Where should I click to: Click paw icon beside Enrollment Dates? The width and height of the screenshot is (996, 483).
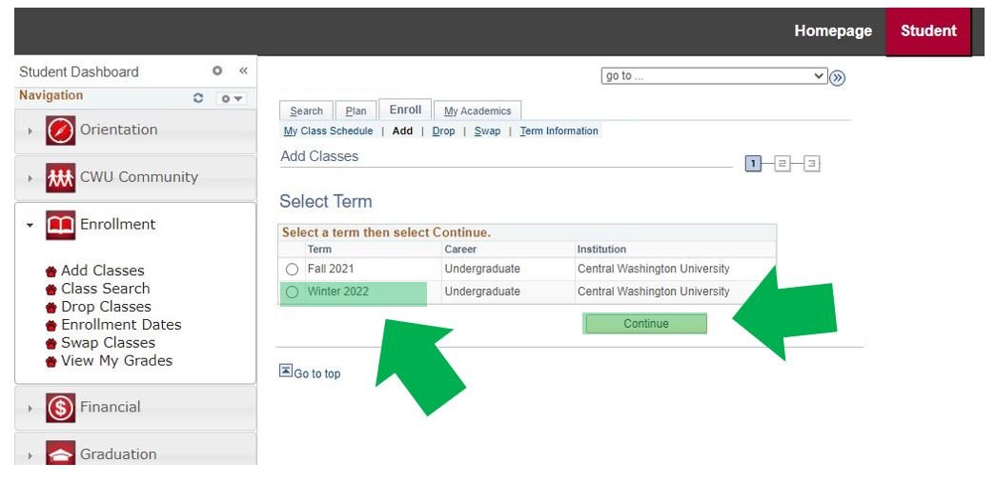51,326
